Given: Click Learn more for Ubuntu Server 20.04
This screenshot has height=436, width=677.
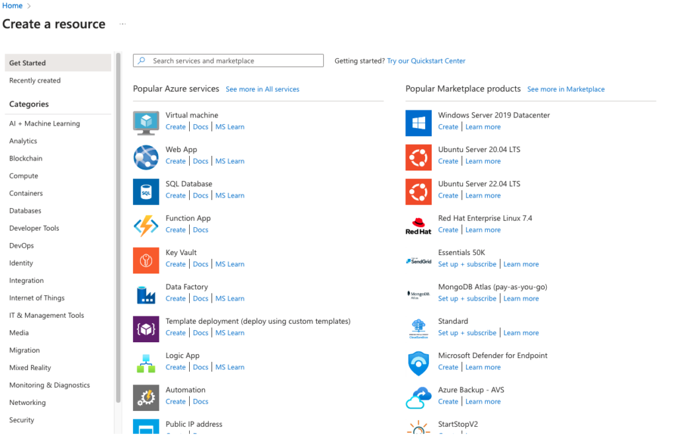Looking at the screenshot, I should pyautogui.click(x=483, y=161).
